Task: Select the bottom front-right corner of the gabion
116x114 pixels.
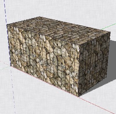Action: coord(79,96)
